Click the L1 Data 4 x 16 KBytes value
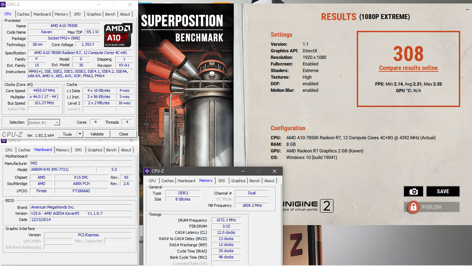 (99, 91)
